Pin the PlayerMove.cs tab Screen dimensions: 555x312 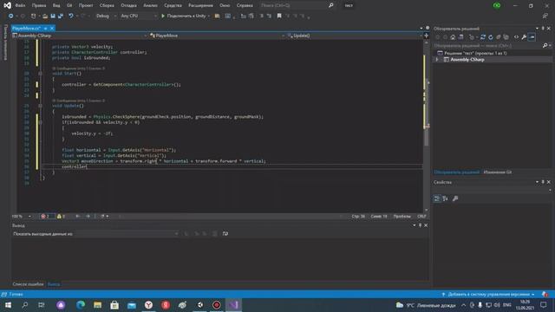pos(46,29)
